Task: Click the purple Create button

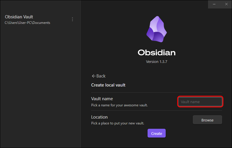Action: tap(157, 133)
